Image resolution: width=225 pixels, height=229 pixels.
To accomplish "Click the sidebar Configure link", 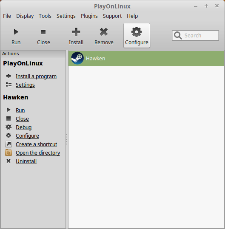I will [x=27, y=136].
